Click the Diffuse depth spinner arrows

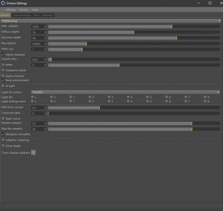pos(45,32)
